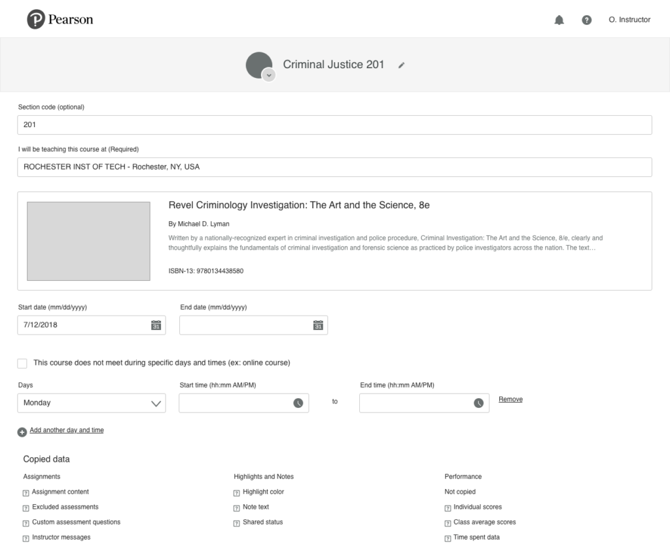Focus the Section code field
Viewport: 670px width, 554px height.
tap(334, 125)
